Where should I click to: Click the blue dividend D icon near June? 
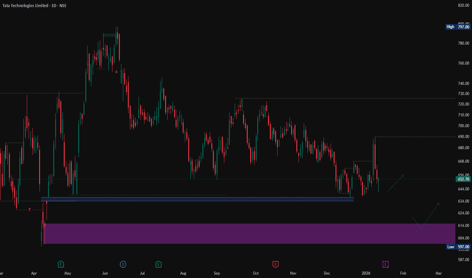click(x=123, y=264)
